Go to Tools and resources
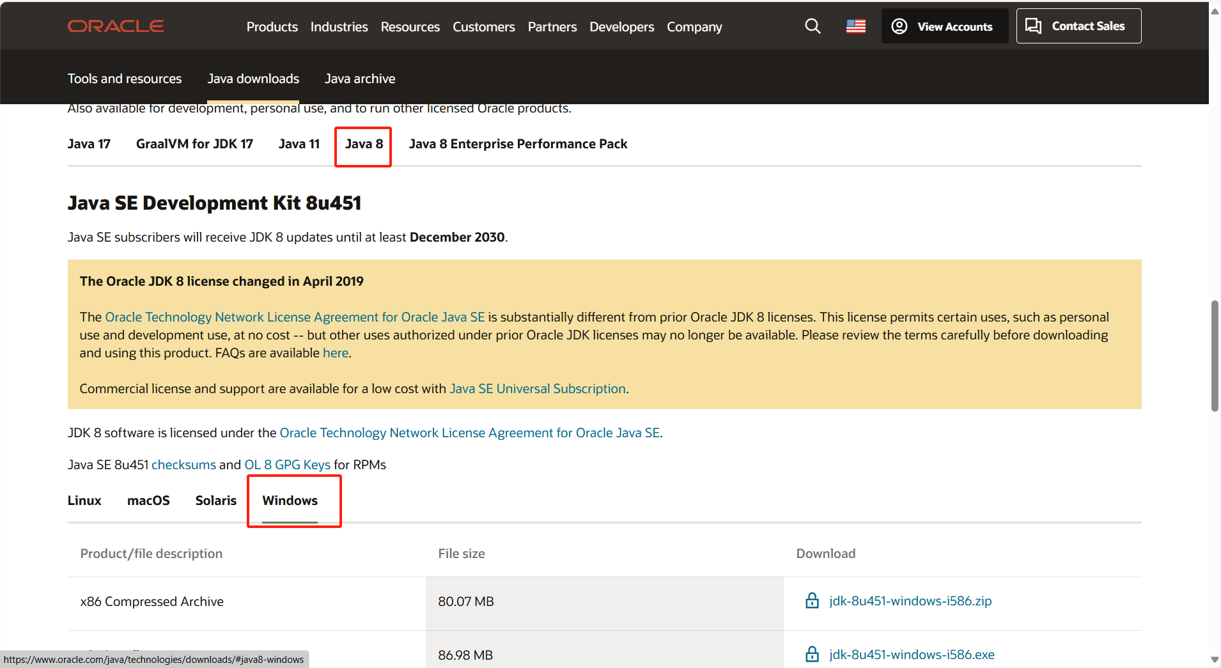Image resolution: width=1221 pixels, height=668 pixels. [125, 79]
